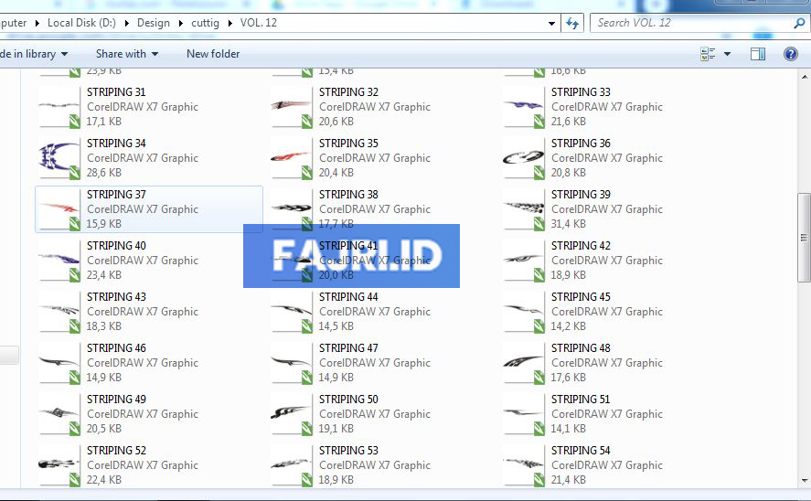Select the STRIPING 38 file icon
The image size is (811, 501).
point(292,209)
